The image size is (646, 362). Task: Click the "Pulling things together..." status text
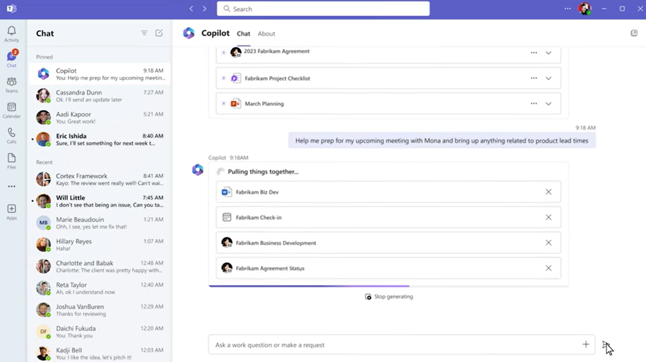263,172
